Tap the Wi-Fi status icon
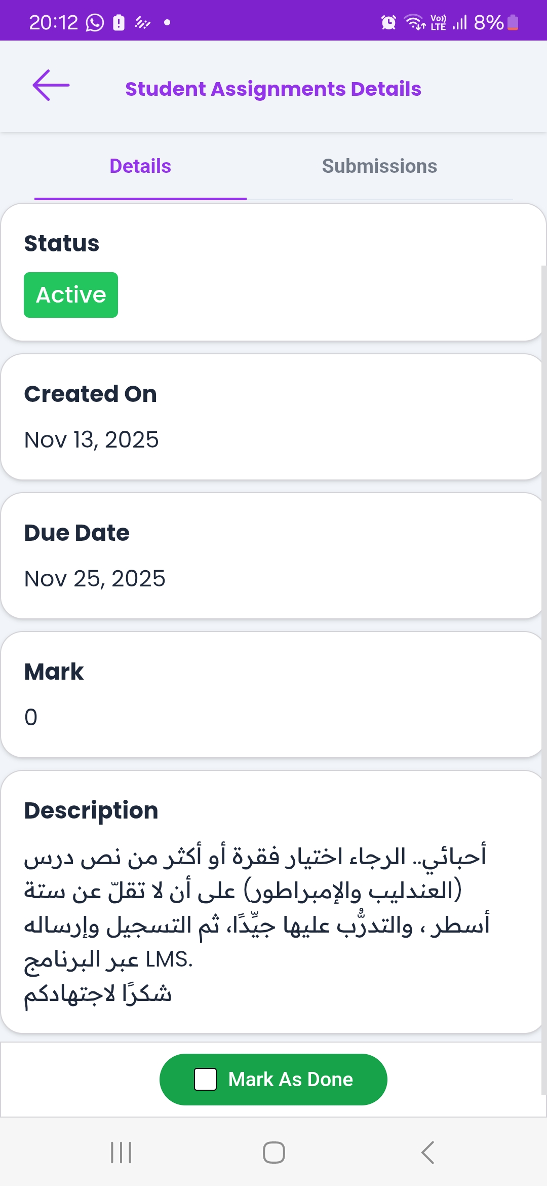This screenshot has height=1186, width=547. click(x=414, y=23)
